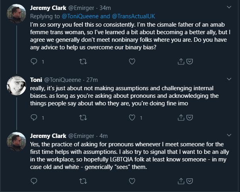240x192 pixels.
Task: Retweet Jeremy Clark's first tweet
Action: tap(83, 61)
